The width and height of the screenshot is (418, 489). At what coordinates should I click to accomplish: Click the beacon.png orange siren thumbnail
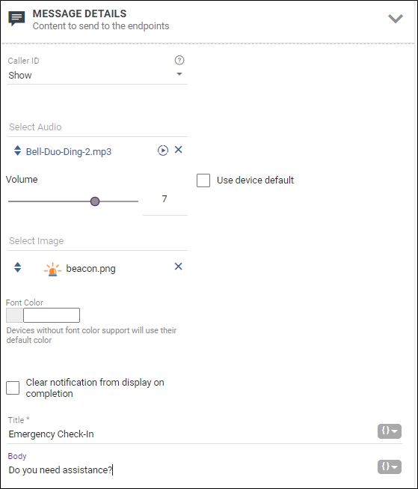52,269
